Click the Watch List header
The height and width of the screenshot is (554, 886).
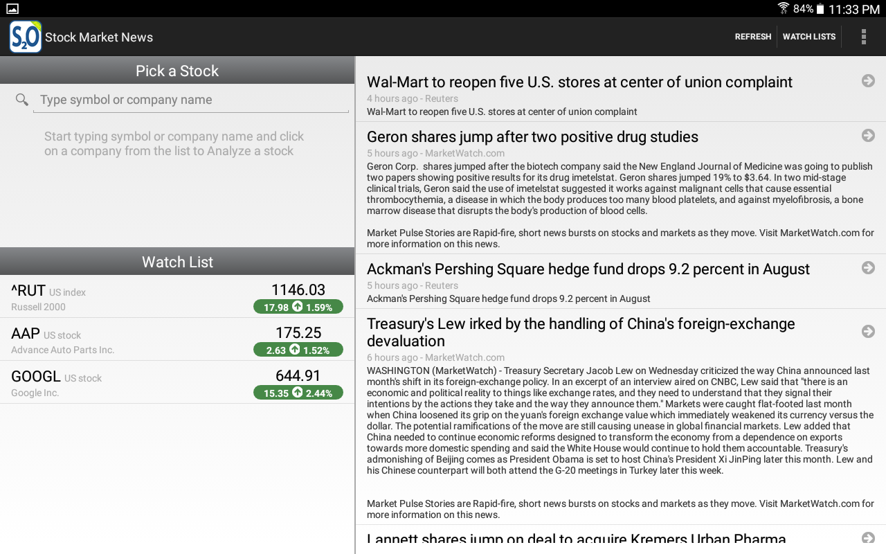[177, 262]
